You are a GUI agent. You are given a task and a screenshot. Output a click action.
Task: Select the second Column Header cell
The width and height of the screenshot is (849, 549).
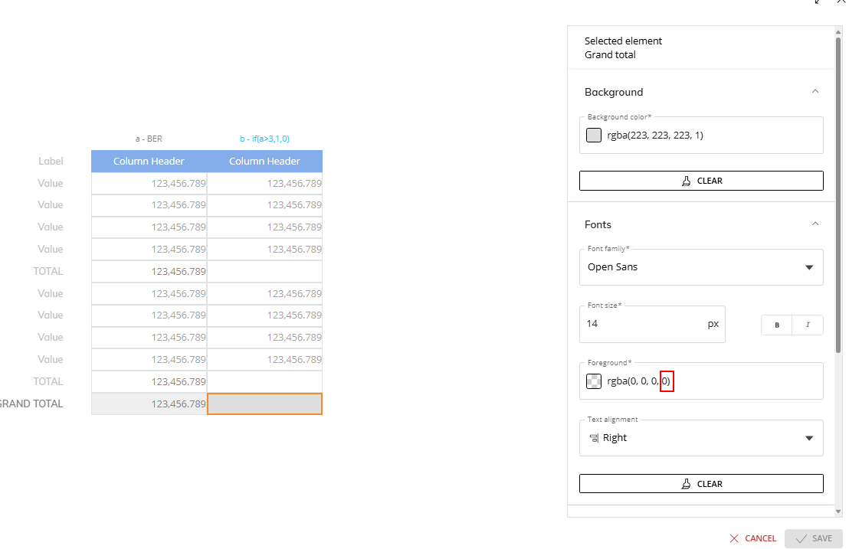(265, 162)
